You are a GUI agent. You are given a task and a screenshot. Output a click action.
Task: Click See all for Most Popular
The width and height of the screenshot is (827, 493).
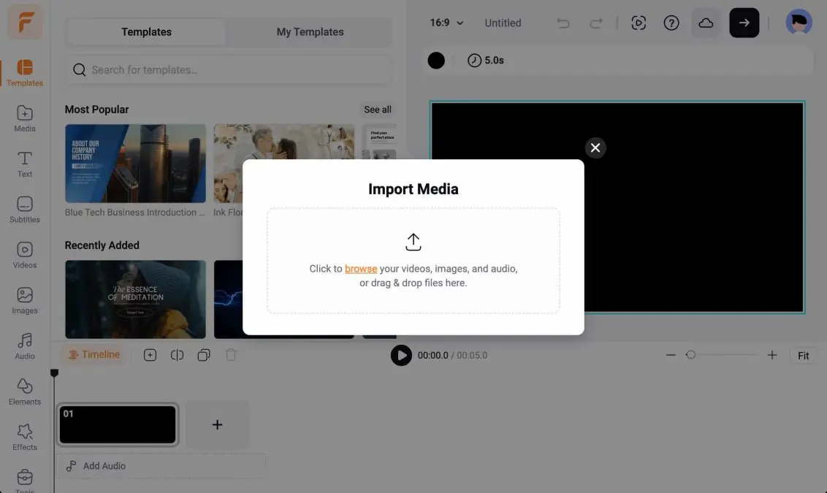click(x=377, y=109)
